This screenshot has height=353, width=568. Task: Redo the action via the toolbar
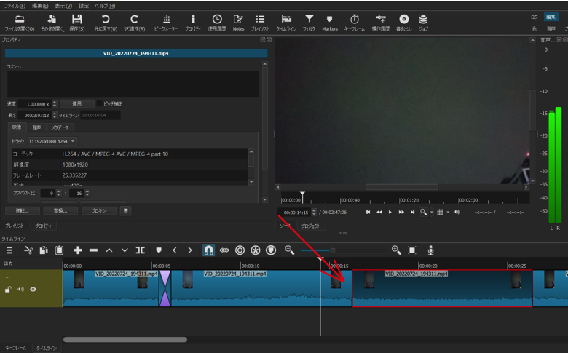click(135, 23)
